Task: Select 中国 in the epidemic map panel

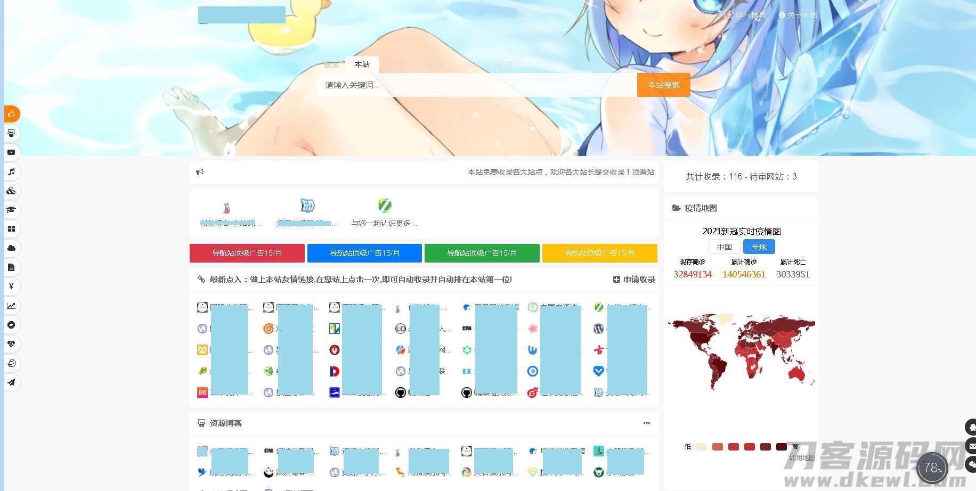Action: tap(723, 246)
